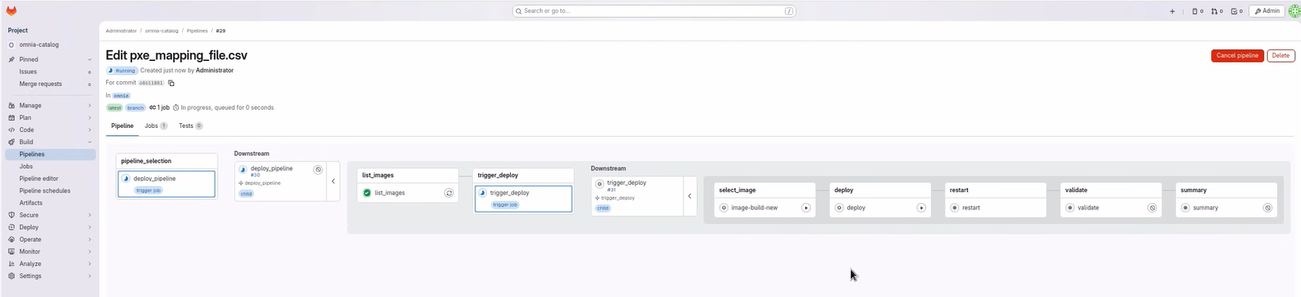Open merge requests counter in top bar

[x=1217, y=11]
